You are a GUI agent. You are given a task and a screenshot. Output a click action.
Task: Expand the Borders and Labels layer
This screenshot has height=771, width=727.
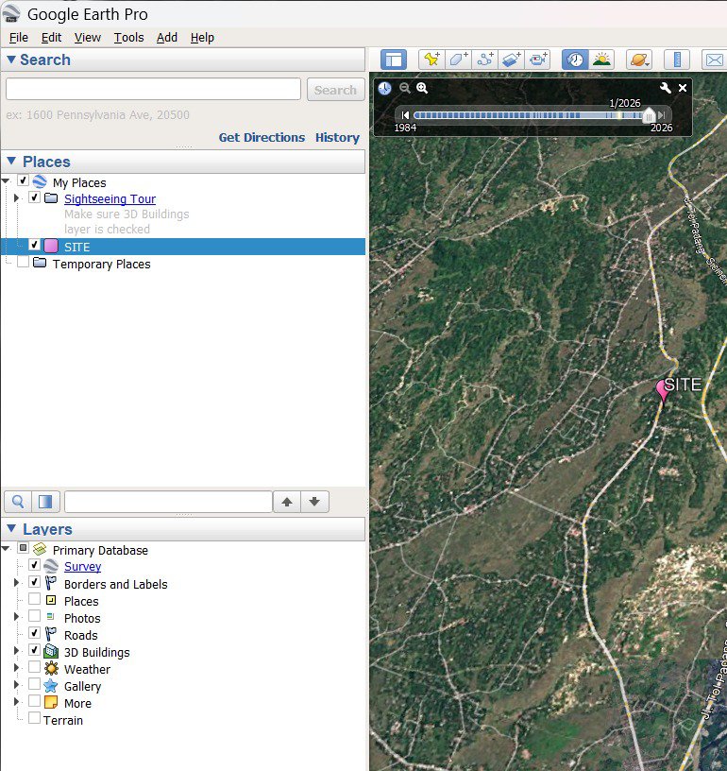[16, 583]
